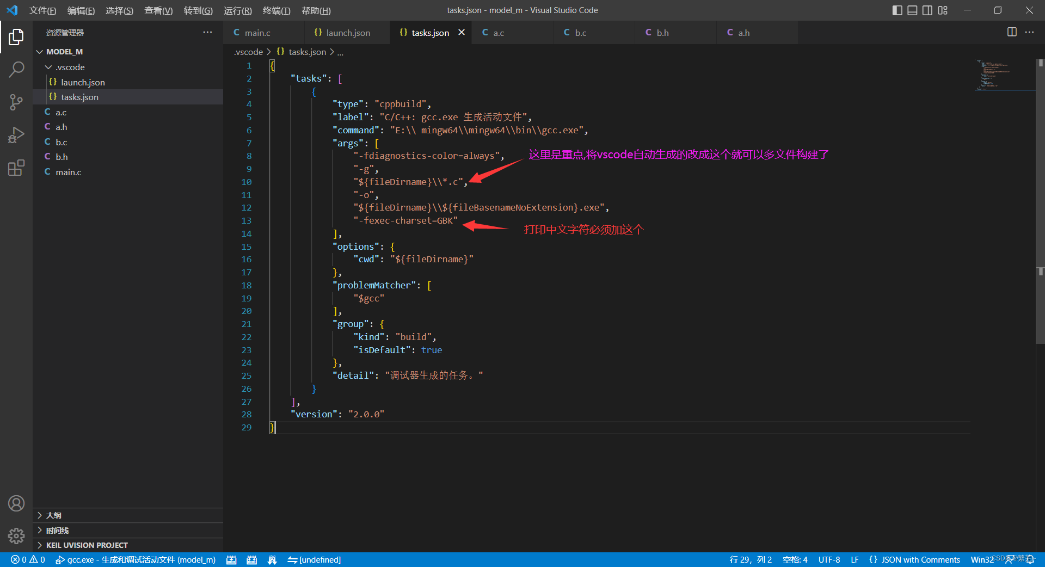This screenshot has height=567, width=1045.
Task: Switch to the b.h editor tab
Action: coord(676,33)
